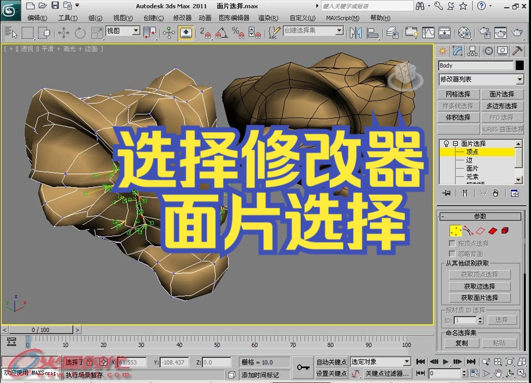Viewport: 531px width, 383px height.
Task: Select the Element cube sub-object icon
Action: click(505, 230)
